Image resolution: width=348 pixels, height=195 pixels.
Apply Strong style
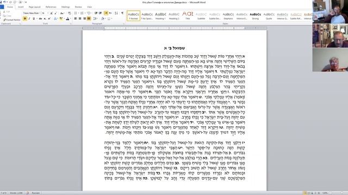coord(255,16)
